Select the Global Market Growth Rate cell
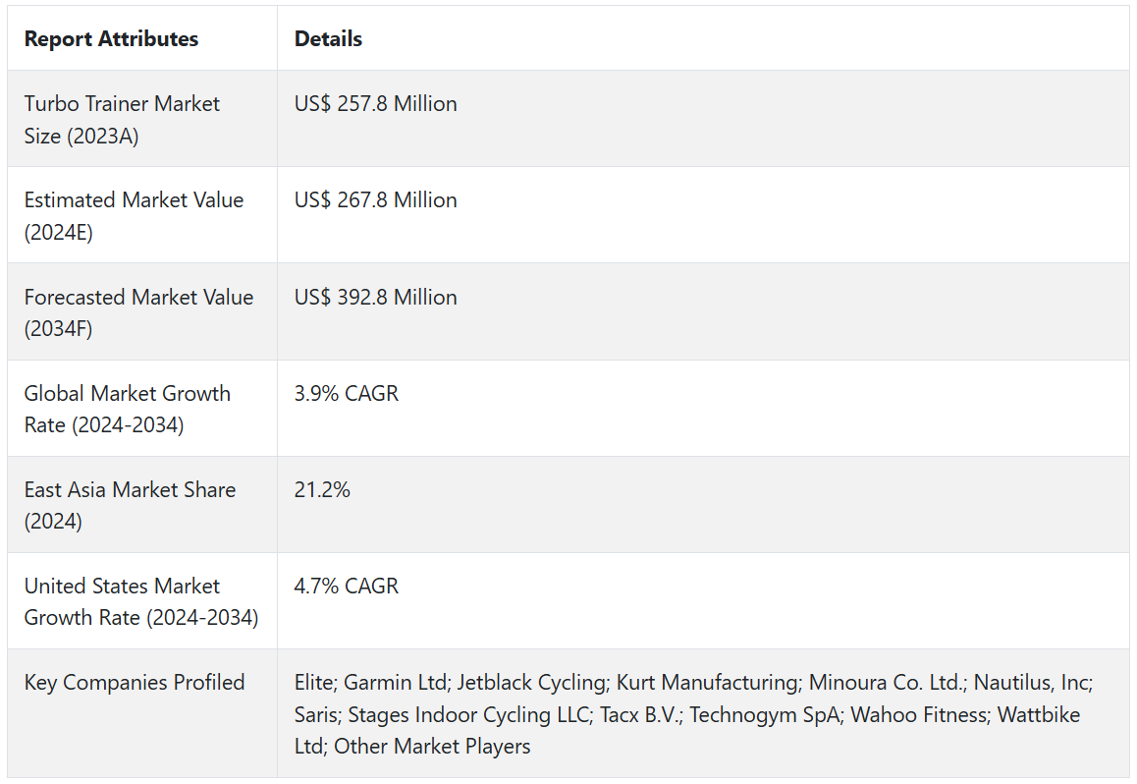The width and height of the screenshot is (1137, 784). tap(128, 409)
